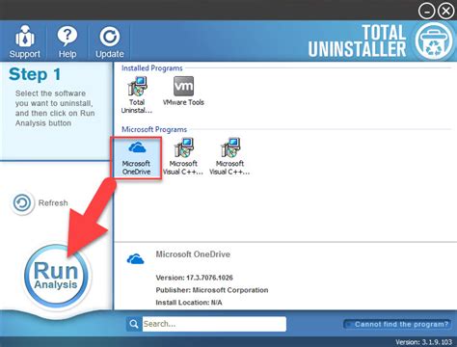
Task: Select the VMware Tools program icon
Action: (183, 91)
